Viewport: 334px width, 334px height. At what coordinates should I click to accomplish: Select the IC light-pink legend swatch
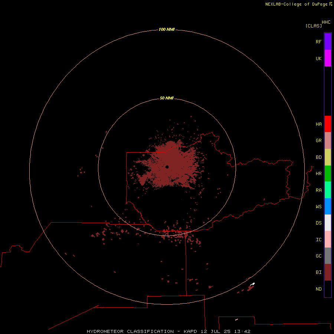coord(328,239)
